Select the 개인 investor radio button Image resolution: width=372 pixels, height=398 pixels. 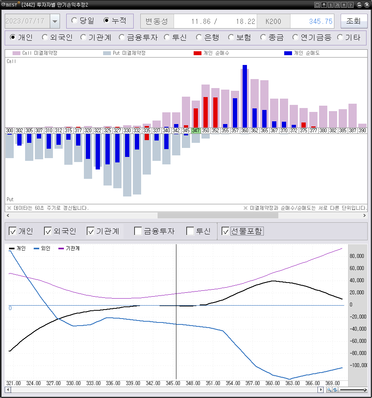pos(13,37)
